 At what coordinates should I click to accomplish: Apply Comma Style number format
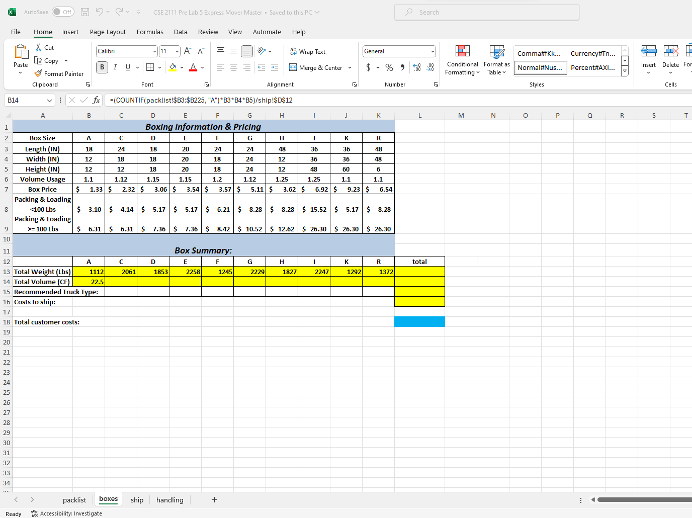(402, 67)
